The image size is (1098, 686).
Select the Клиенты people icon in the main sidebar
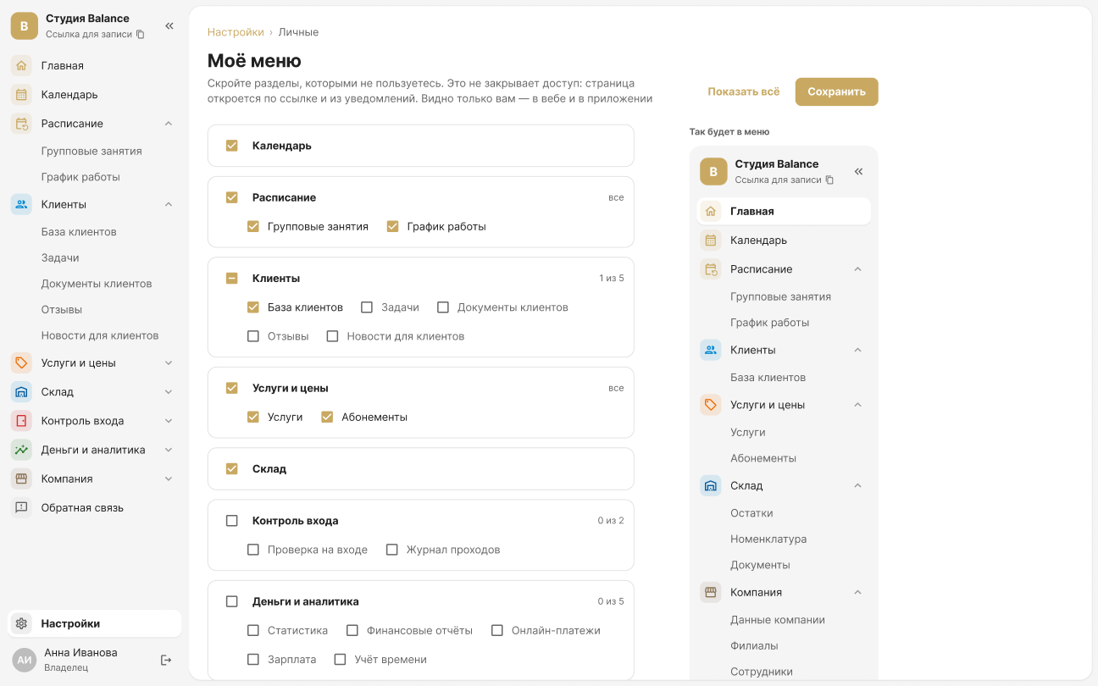[x=22, y=204]
